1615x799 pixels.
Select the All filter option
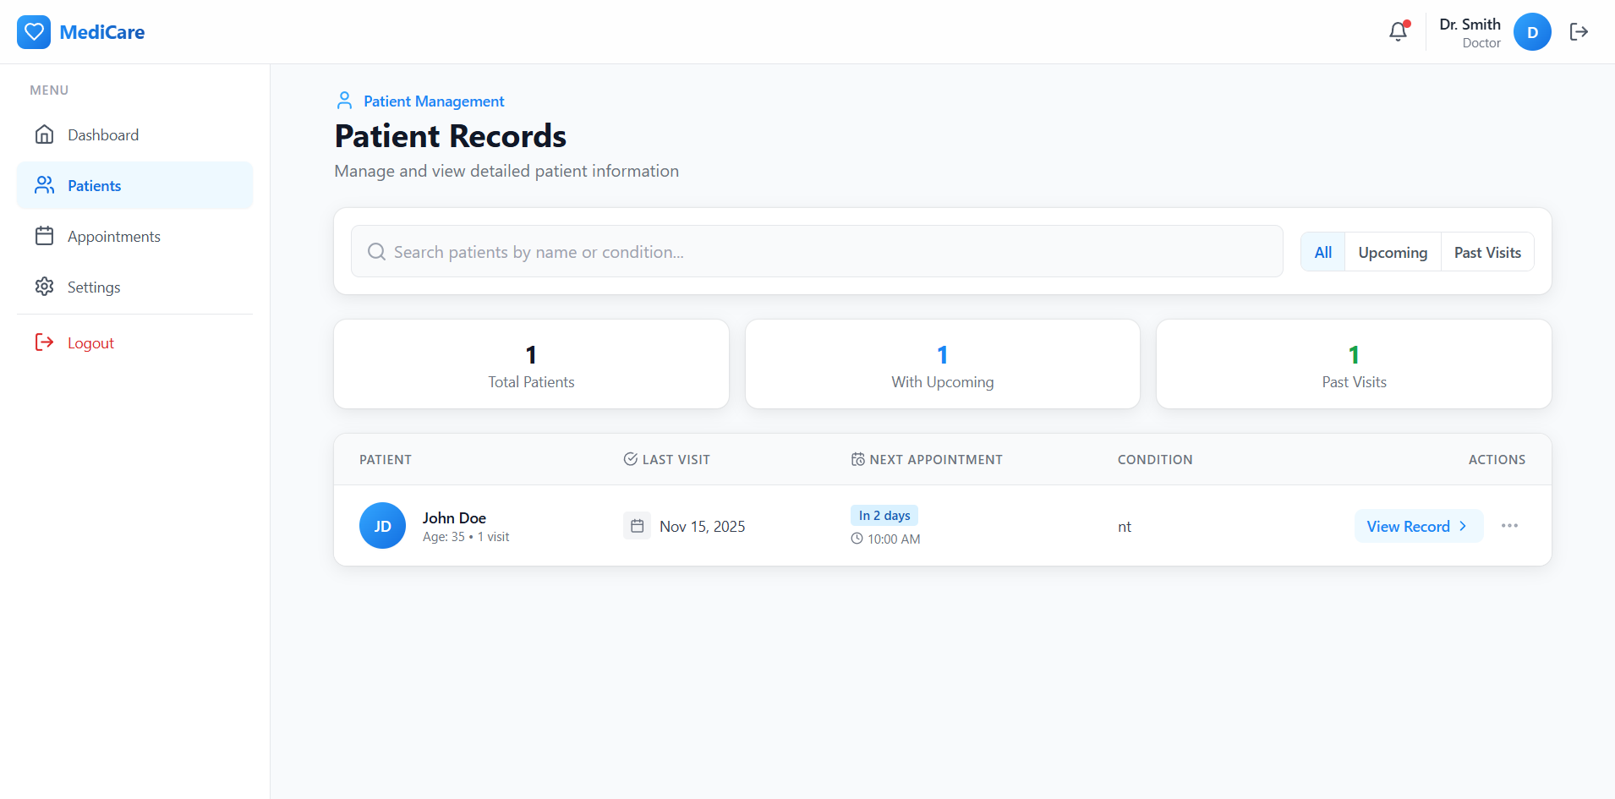click(x=1322, y=252)
